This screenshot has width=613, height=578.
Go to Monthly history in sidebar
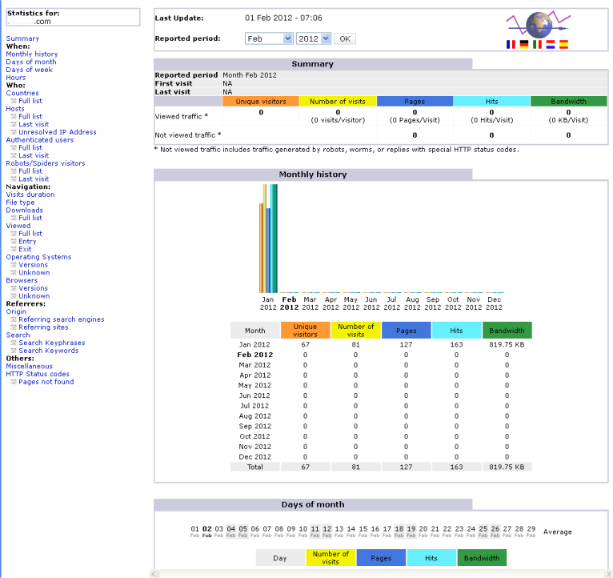pyautogui.click(x=32, y=54)
